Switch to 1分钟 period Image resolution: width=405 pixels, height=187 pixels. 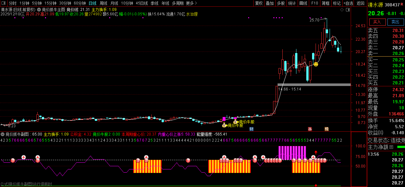pyautogui.click(x=24, y=3)
